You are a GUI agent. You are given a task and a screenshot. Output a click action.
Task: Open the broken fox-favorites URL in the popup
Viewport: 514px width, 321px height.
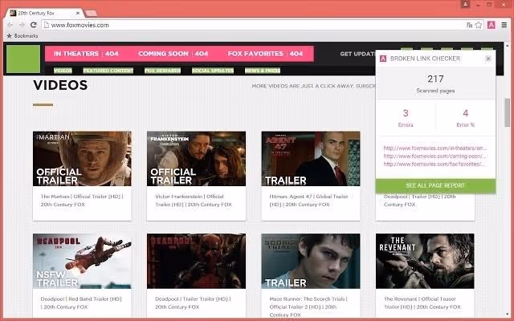(435, 164)
